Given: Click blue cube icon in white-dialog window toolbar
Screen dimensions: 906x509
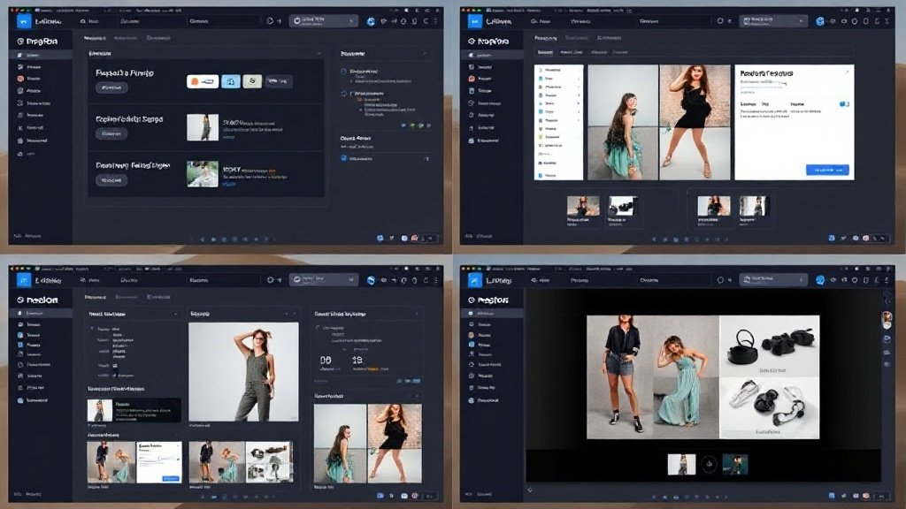Looking at the screenshot, I should pyautogui.click(x=819, y=21).
